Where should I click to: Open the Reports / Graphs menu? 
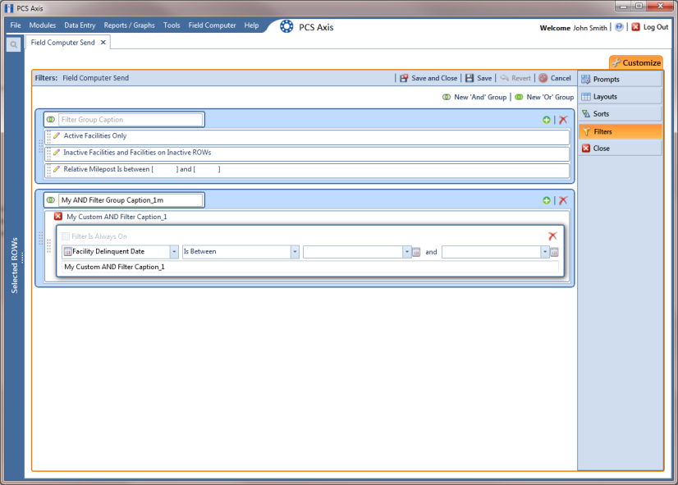130,25
